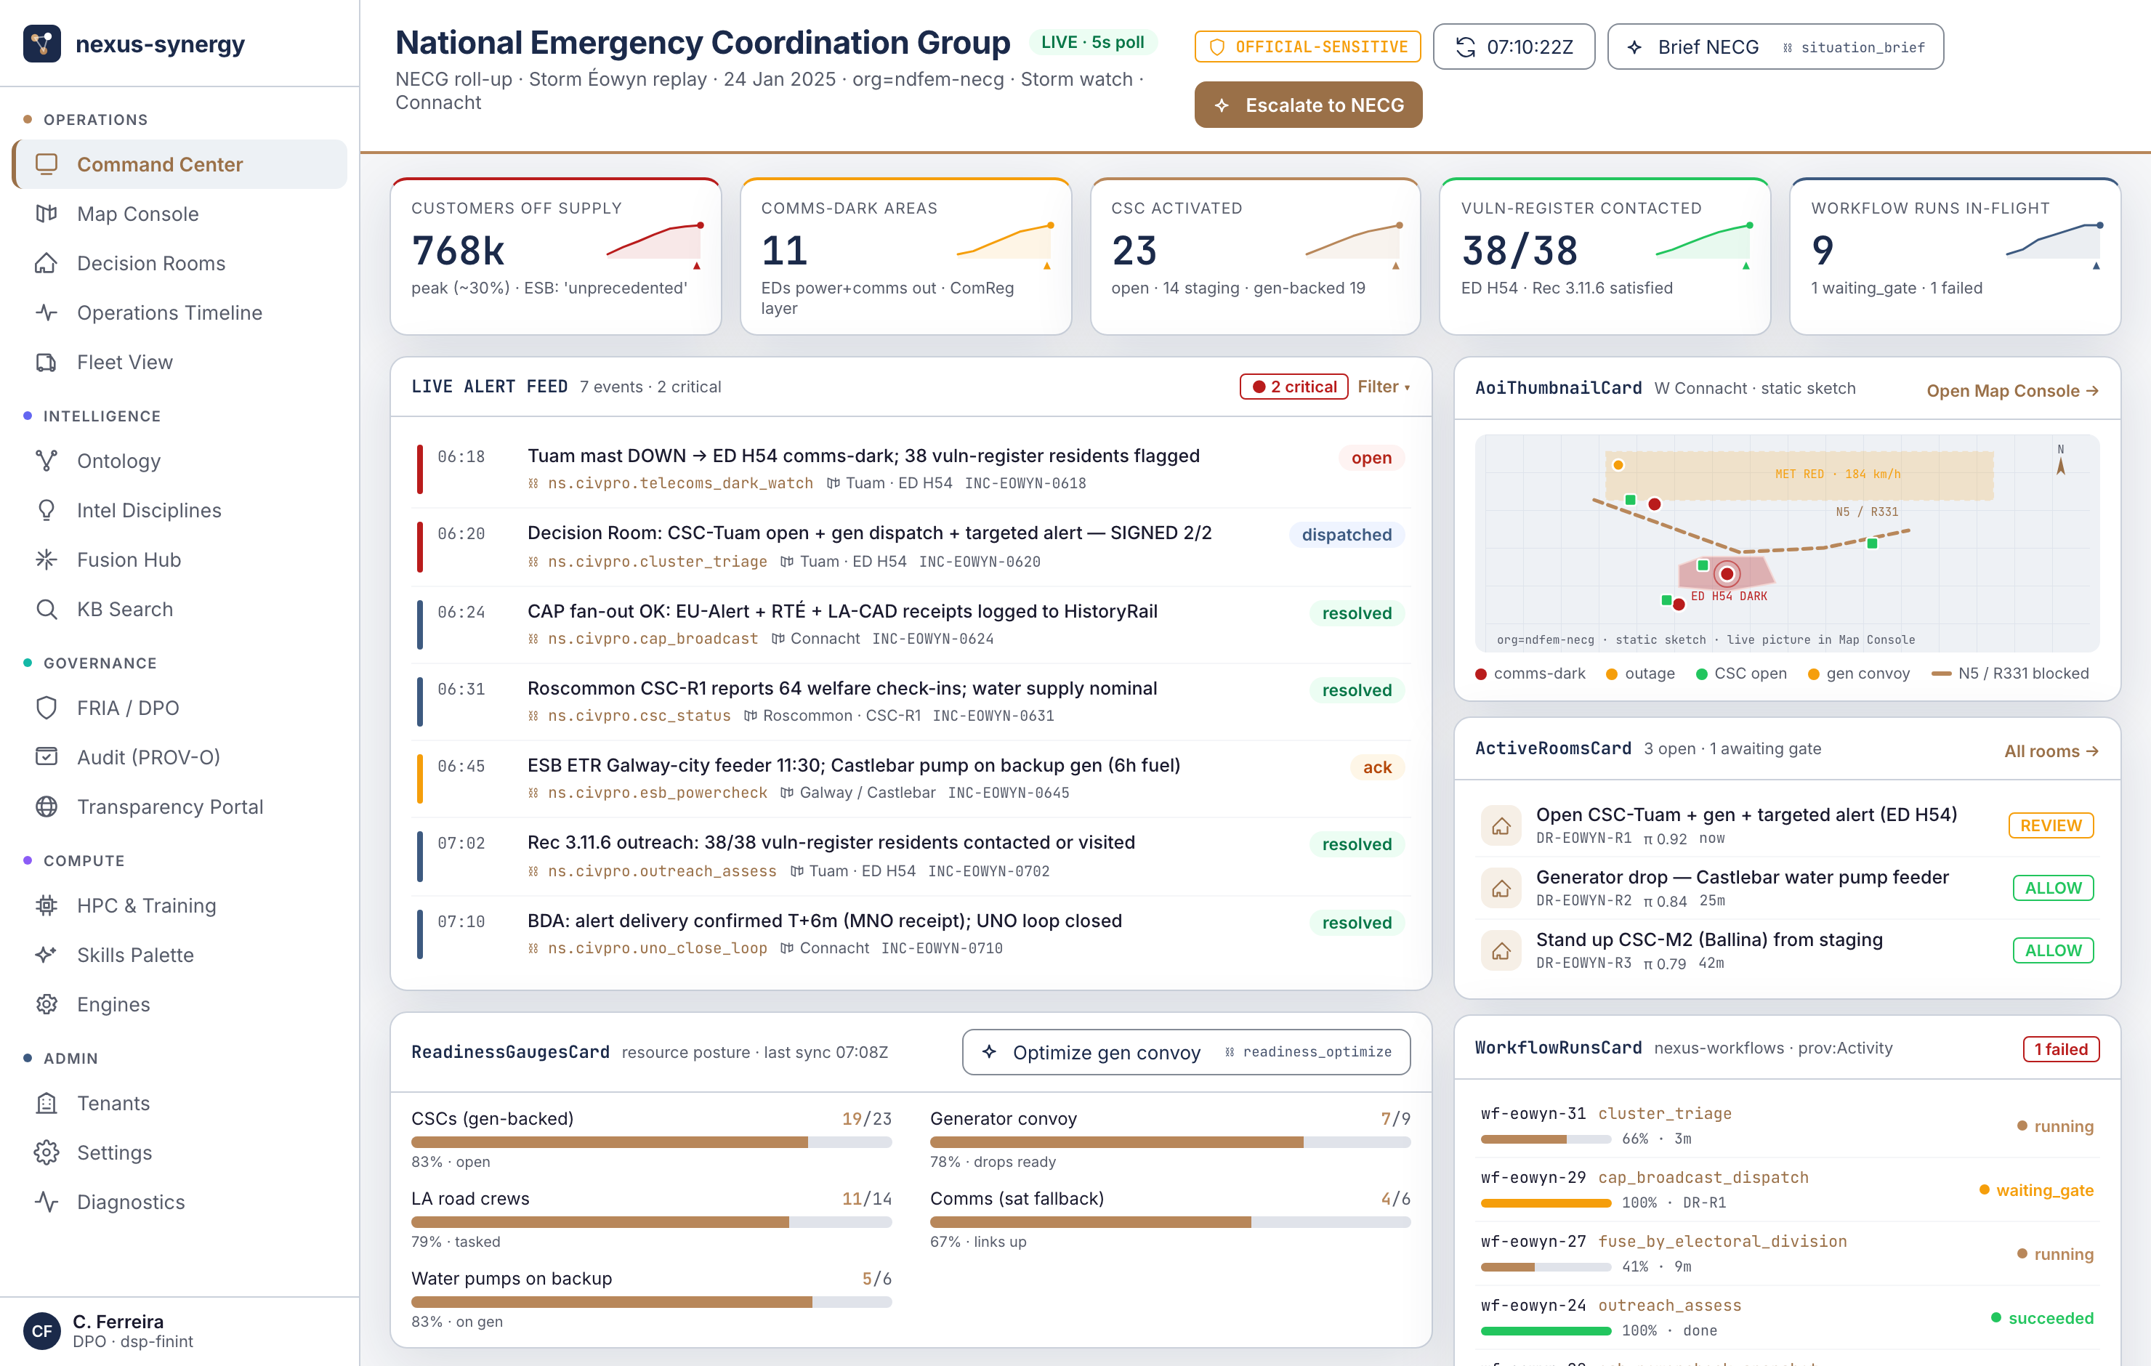
Task: Go to Map Console in sidebar
Action: tap(179, 214)
